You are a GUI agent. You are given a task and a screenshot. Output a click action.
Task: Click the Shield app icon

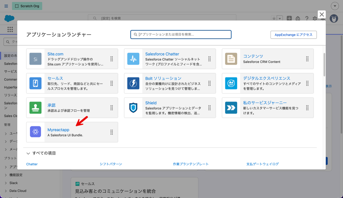click(x=133, y=108)
